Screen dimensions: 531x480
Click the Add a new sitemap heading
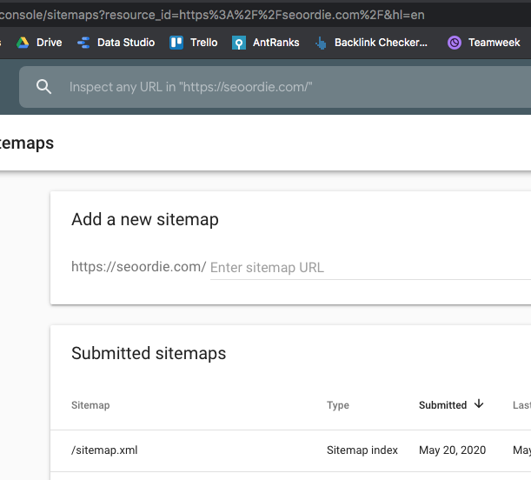(145, 219)
